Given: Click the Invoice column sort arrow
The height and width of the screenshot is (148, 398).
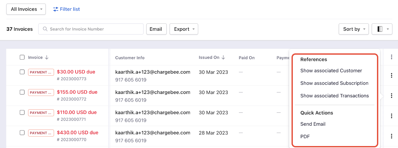Looking at the screenshot, I should click(x=47, y=58).
